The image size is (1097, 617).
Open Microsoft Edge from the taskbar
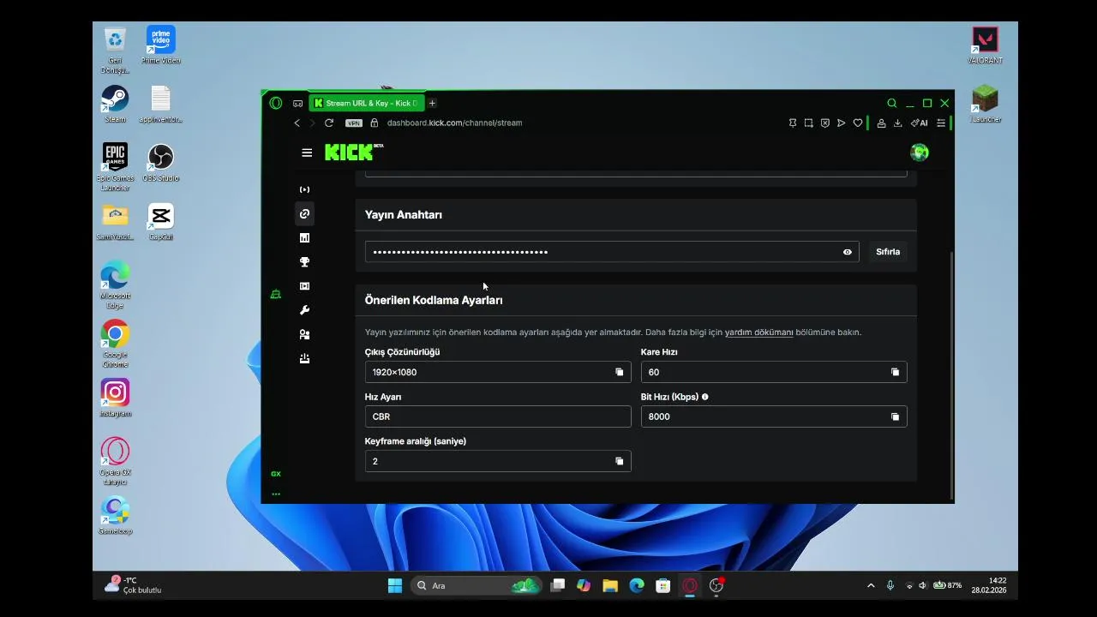tap(637, 585)
